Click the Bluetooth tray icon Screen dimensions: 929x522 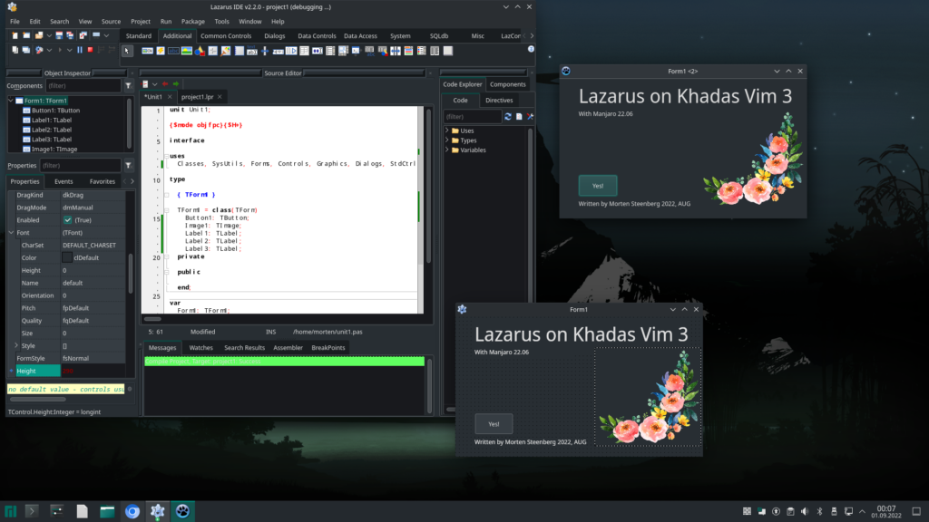pyautogui.click(x=819, y=511)
